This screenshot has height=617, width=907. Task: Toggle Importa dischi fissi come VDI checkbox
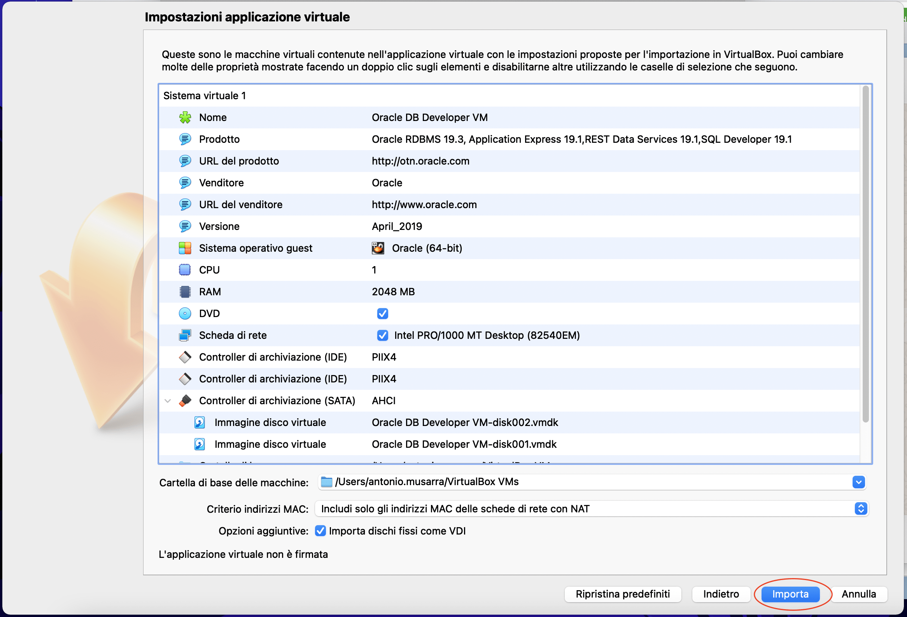tap(320, 531)
